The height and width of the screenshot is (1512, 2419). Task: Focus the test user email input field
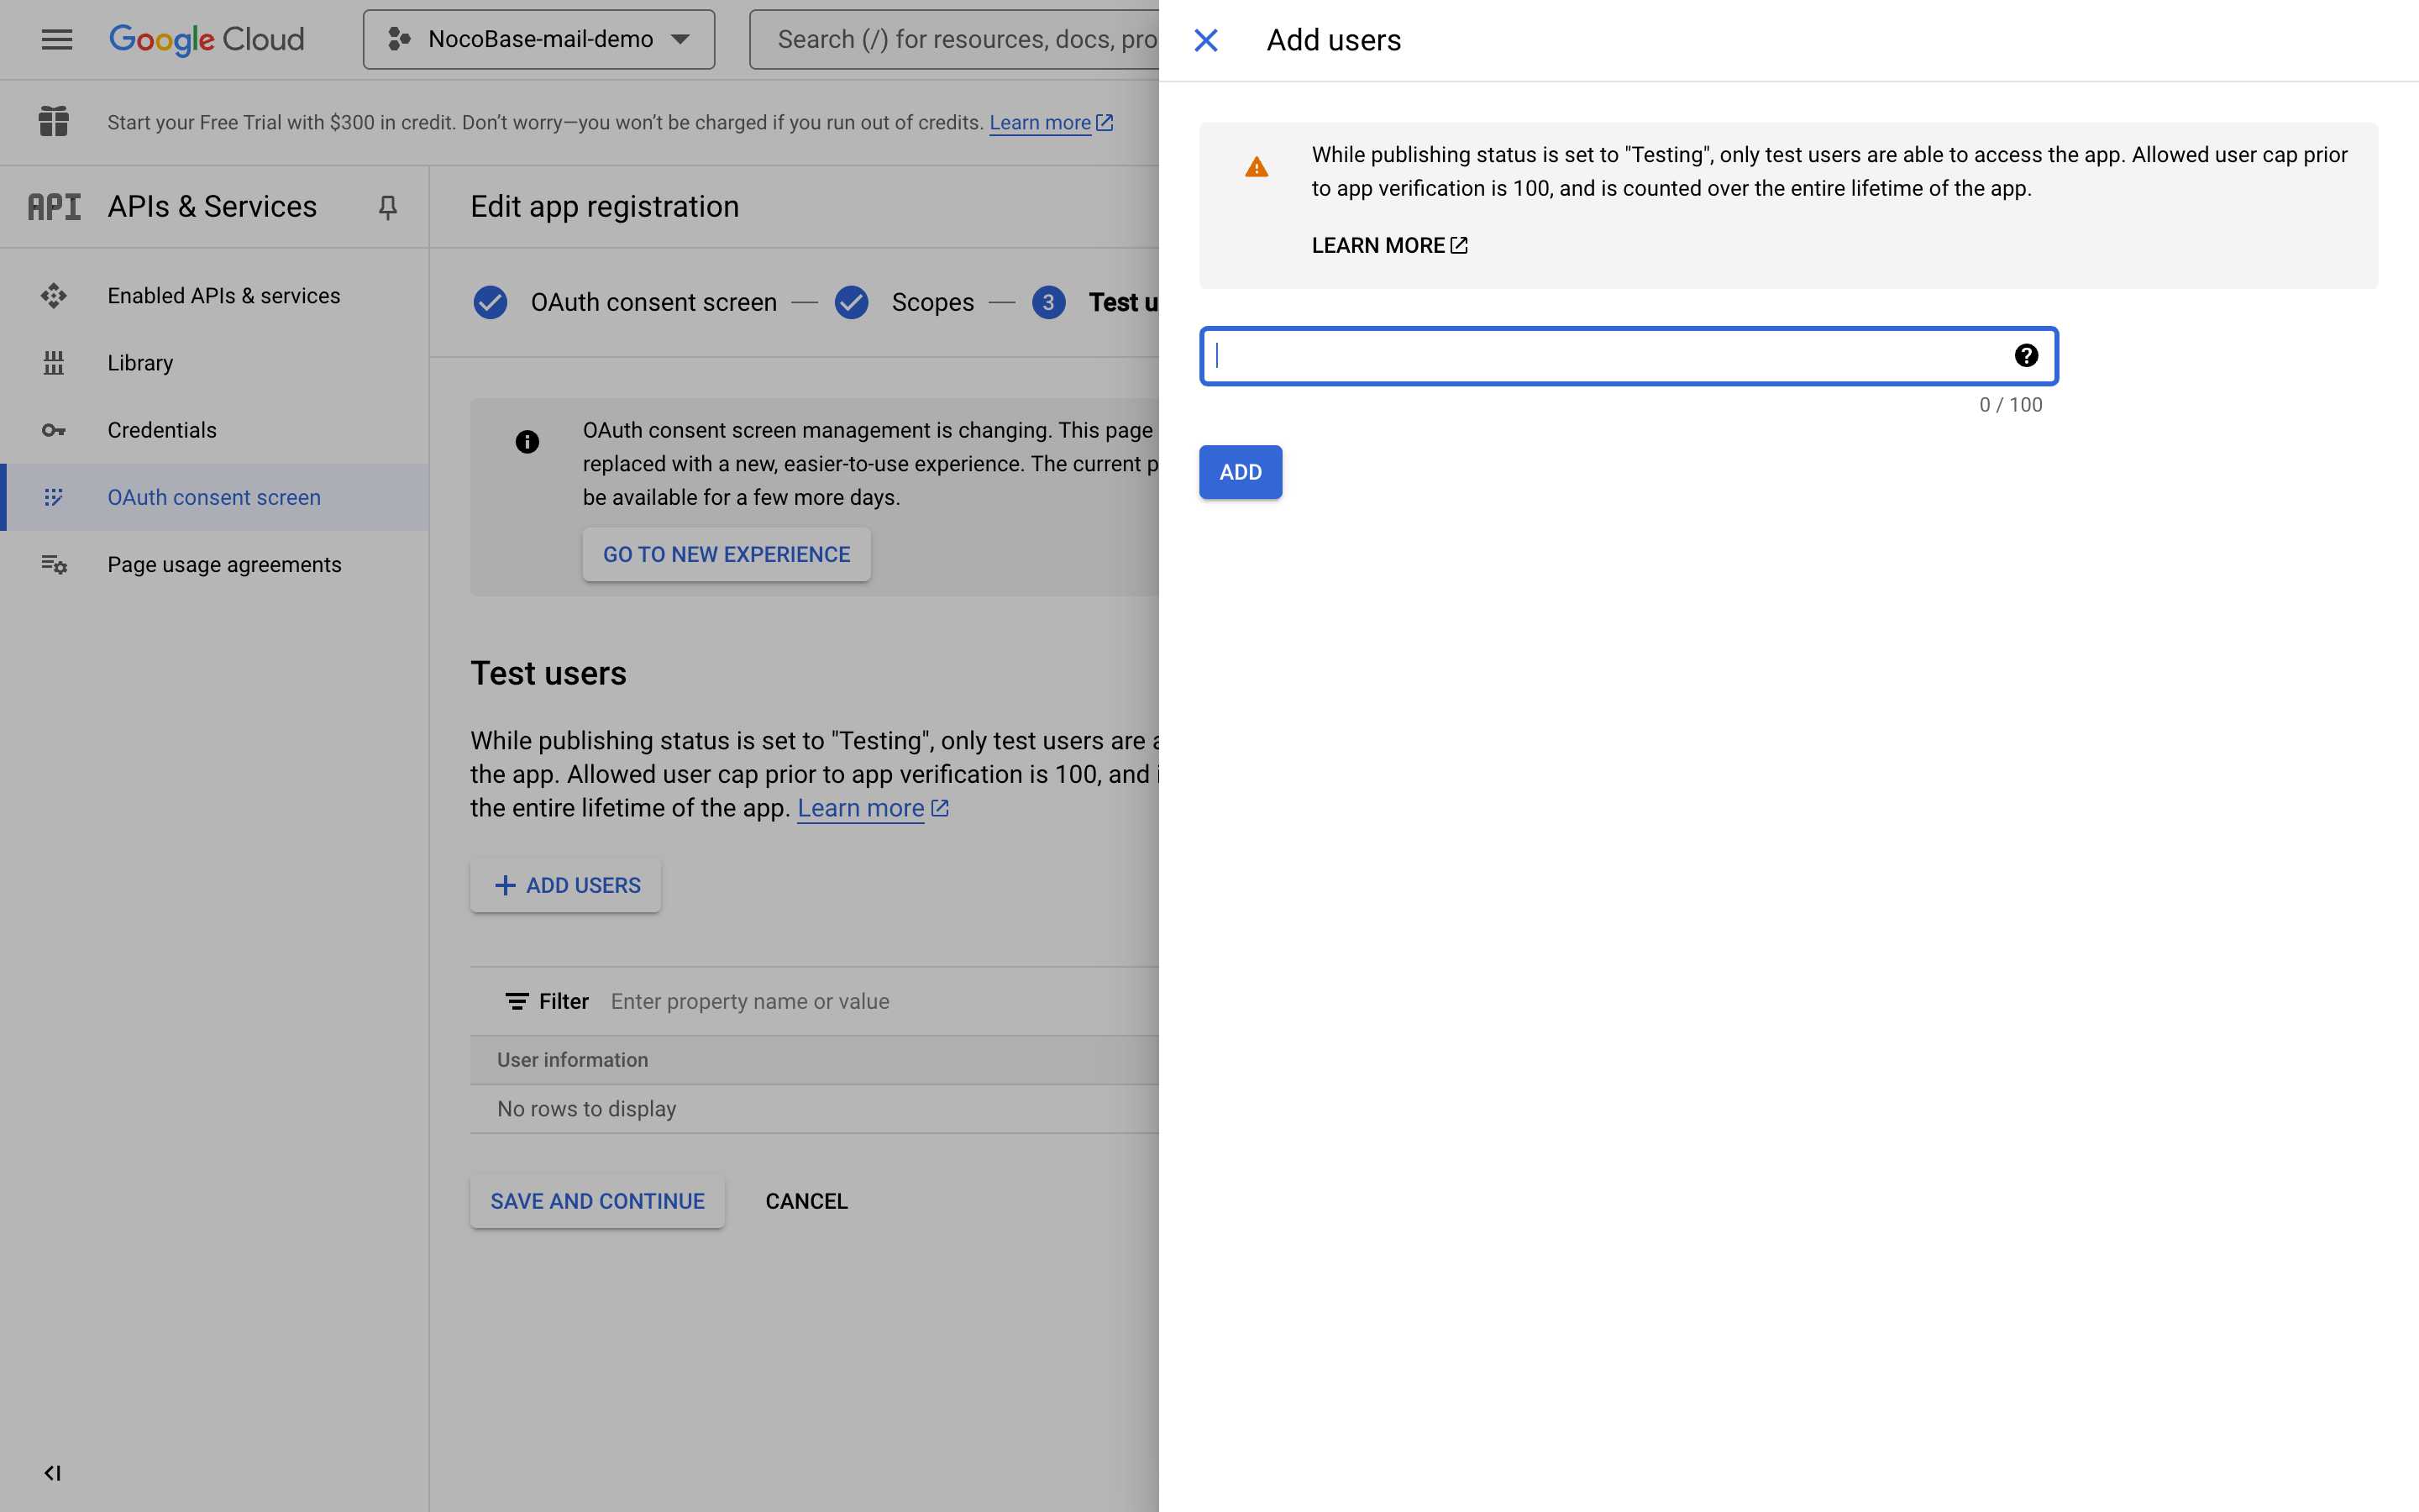[1599, 356]
